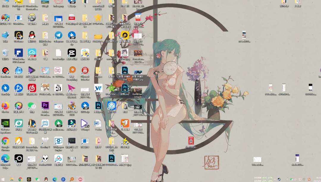Select the wallhaven 7Z archive
Viewport: 321px width, 182px height.
coord(58,125)
